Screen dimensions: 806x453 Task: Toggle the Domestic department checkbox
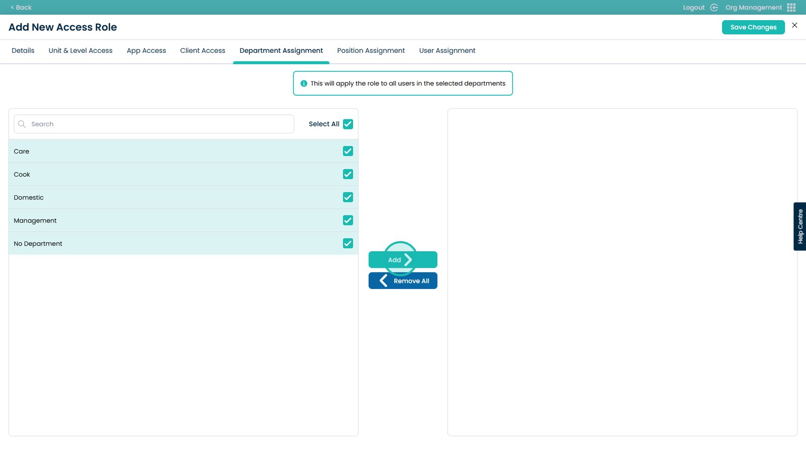[348, 197]
